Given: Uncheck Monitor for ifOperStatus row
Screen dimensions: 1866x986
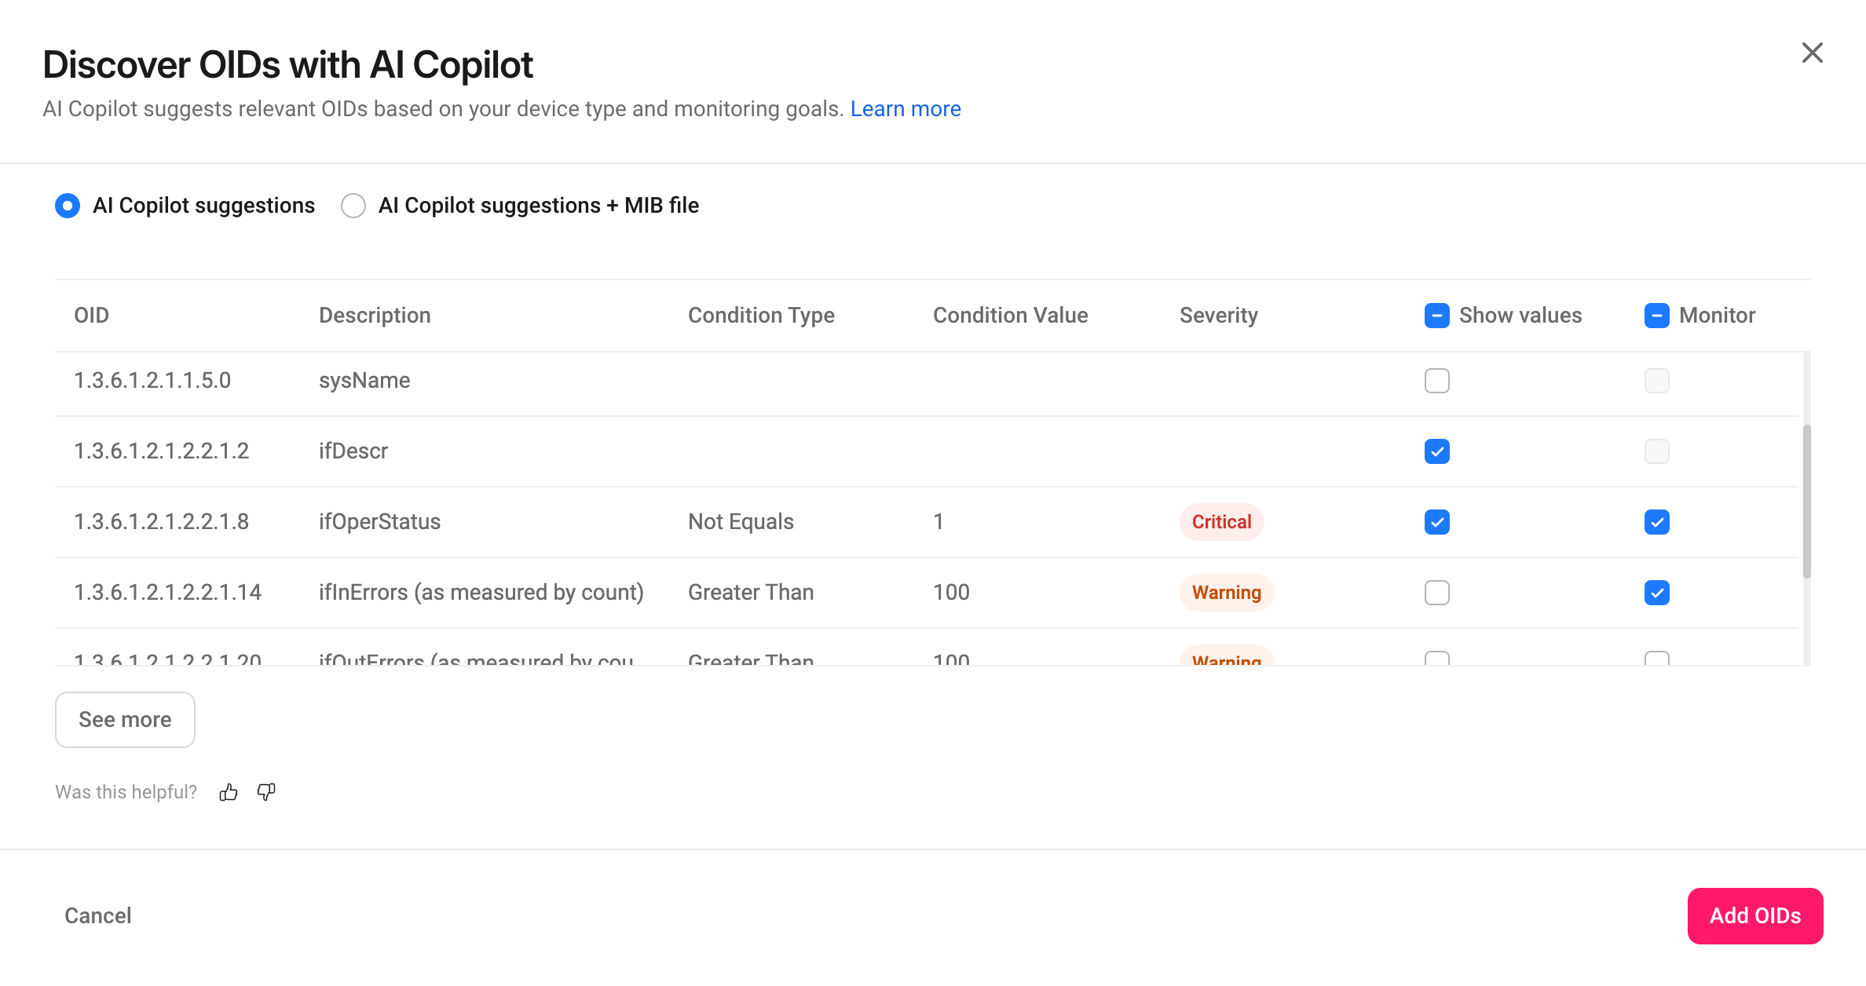Looking at the screenshot, I should click(x=1657, y=522).
